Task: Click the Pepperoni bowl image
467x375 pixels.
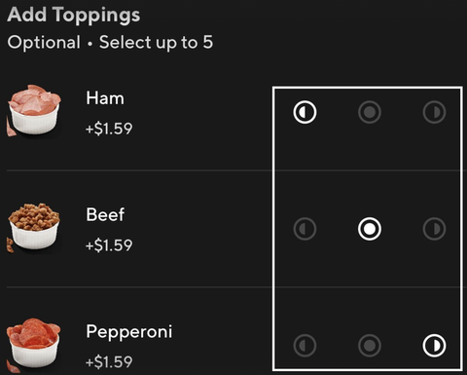Action: pos(34,345)
